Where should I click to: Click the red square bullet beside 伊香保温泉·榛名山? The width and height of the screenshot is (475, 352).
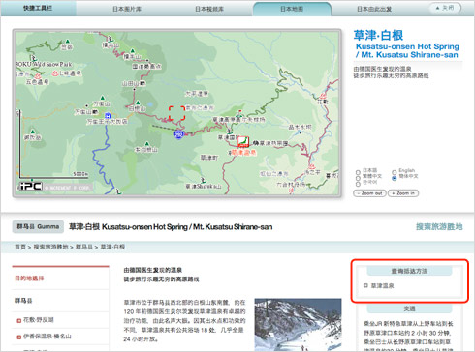pos(19,337)
